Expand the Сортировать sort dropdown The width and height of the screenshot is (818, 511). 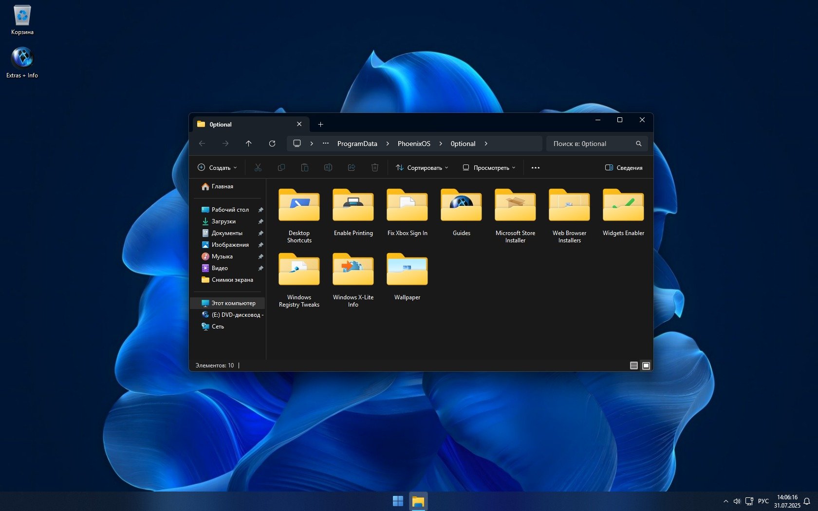coord(422,168)
